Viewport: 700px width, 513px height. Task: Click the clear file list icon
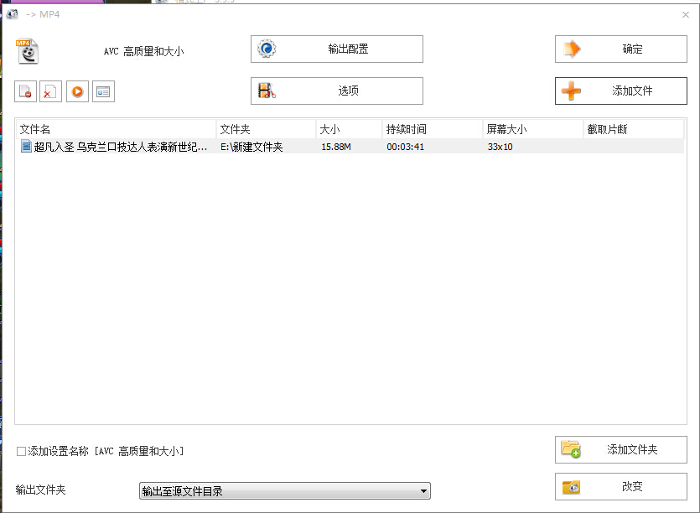(50, 91)
